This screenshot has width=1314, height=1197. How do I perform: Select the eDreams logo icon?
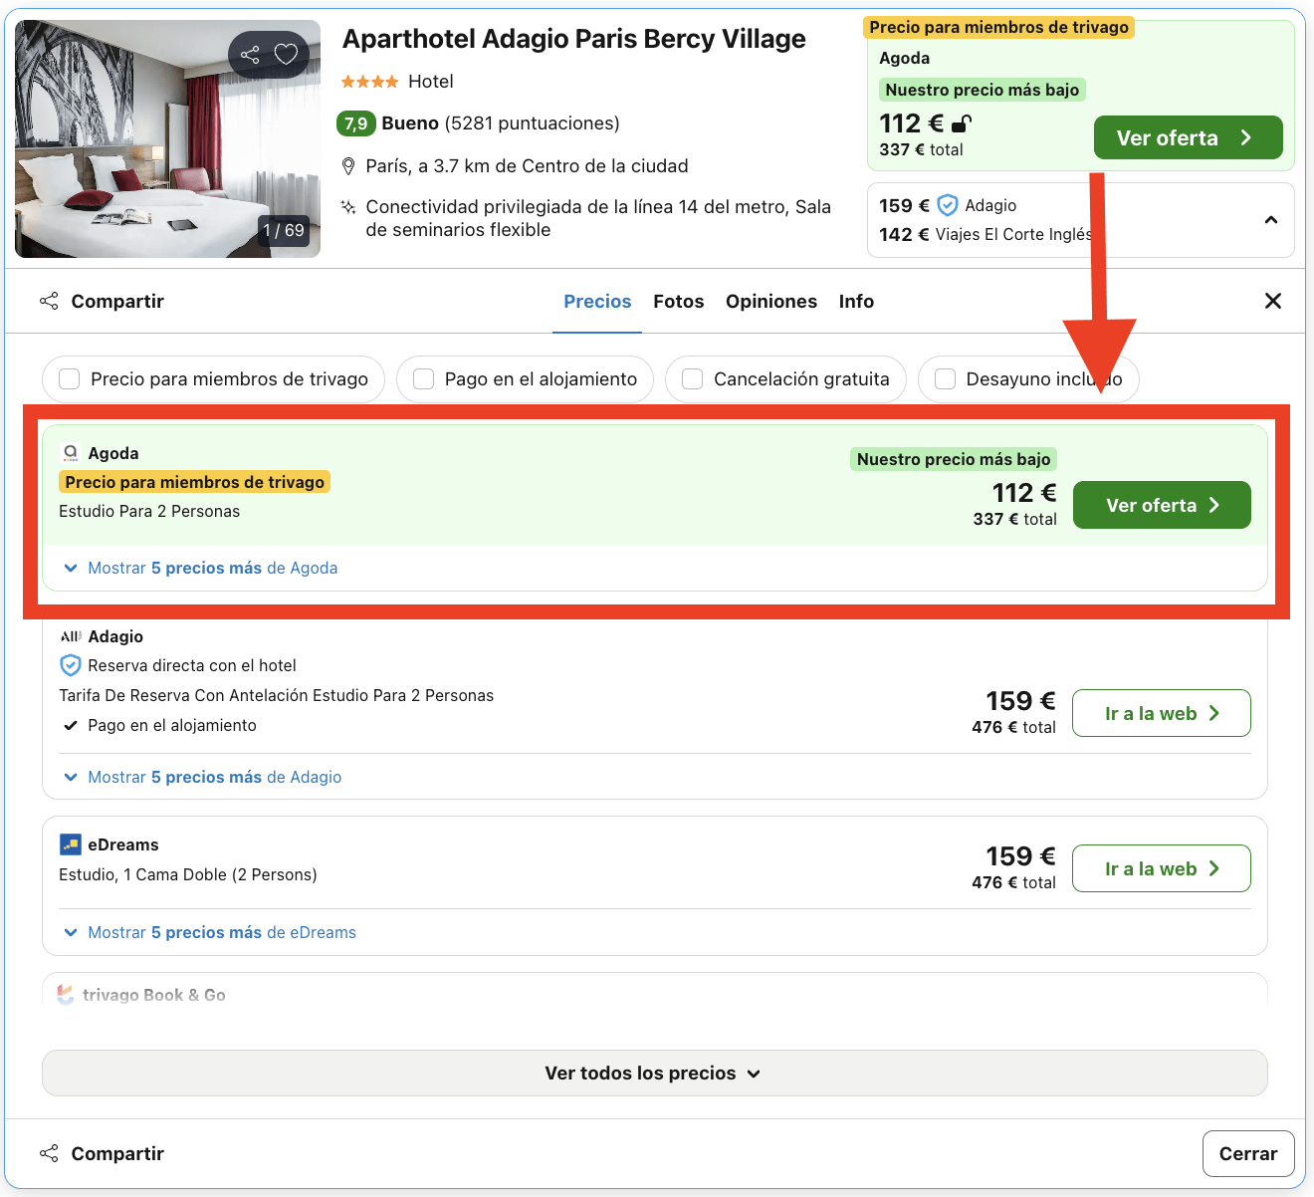pos(71,843)
